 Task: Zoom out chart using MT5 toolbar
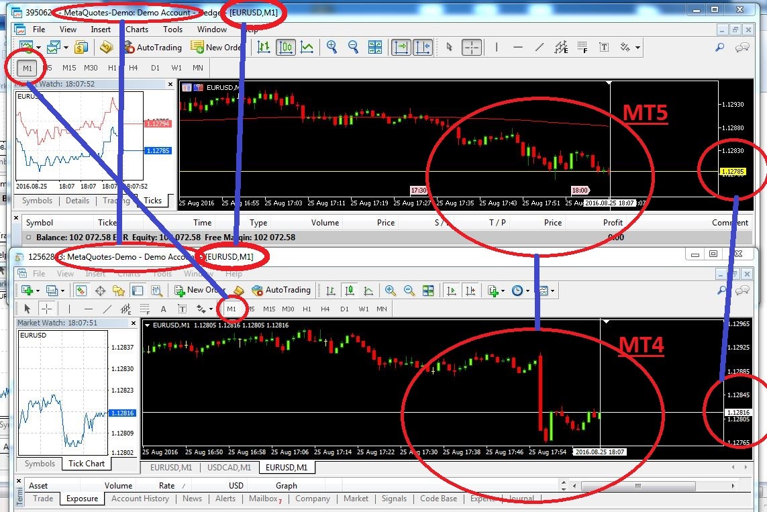[x=353, y=47]
